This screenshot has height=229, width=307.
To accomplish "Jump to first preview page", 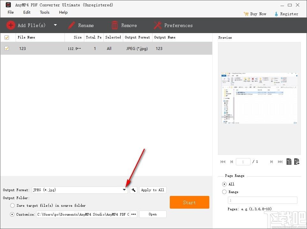I will coord(223,162).
